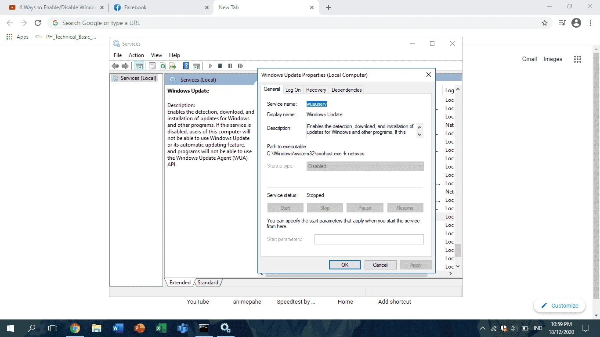Open Microsoft Teams from the taskbar
The height and width of the screenshot is (337, 600).
[182, 328]
